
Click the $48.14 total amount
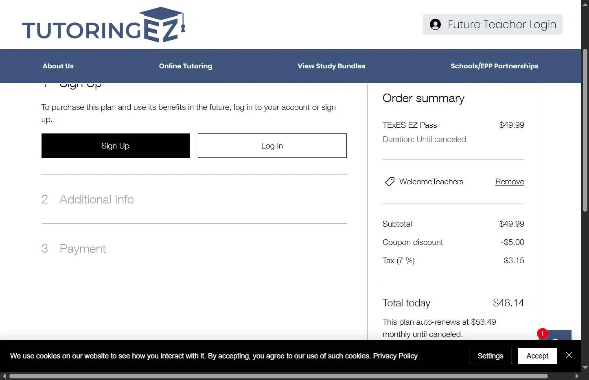tap(508, 303)
